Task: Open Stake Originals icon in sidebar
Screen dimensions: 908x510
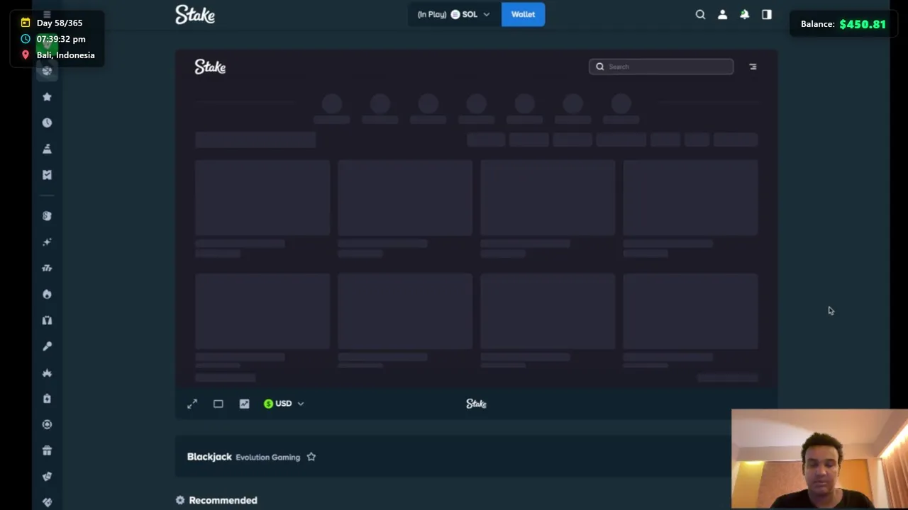Action: tap(47, 216)
